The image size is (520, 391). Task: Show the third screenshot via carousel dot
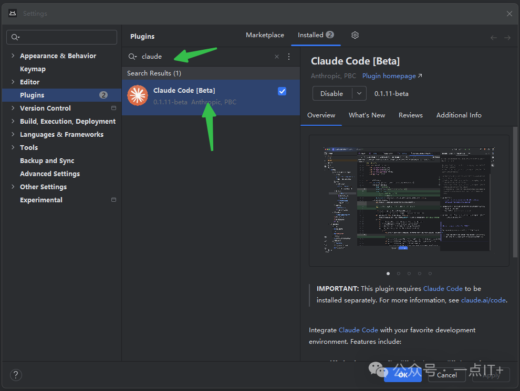click(x=409, y=274)
